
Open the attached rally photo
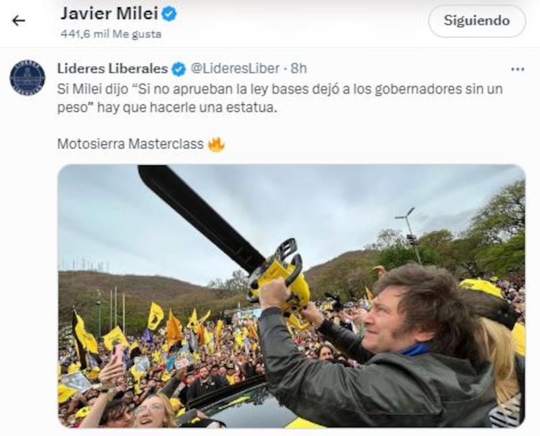(292, 296)
